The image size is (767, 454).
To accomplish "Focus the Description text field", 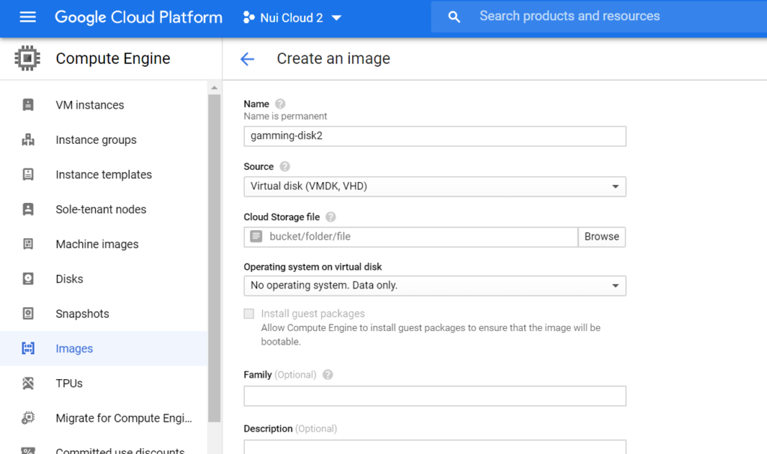I will click(435, 447).
